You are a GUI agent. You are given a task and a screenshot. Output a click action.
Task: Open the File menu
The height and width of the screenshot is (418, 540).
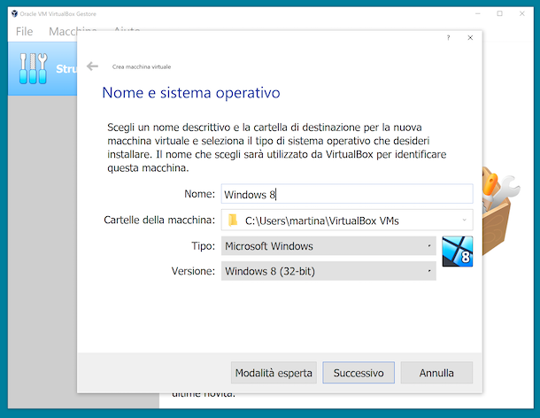(x=24, y=31)
